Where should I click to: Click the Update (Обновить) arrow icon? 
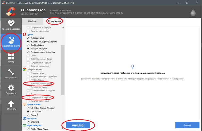click(x=11, y=104)
